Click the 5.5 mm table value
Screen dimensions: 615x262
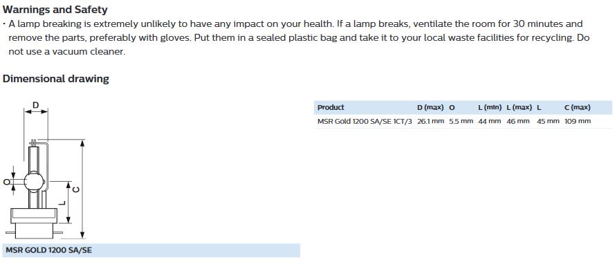click(461, 121)
